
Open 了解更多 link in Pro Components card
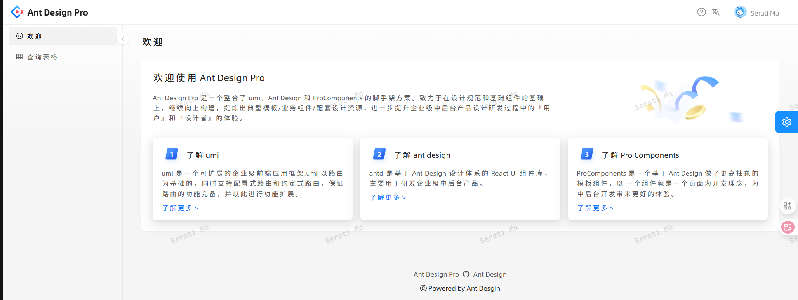(595, 208)
